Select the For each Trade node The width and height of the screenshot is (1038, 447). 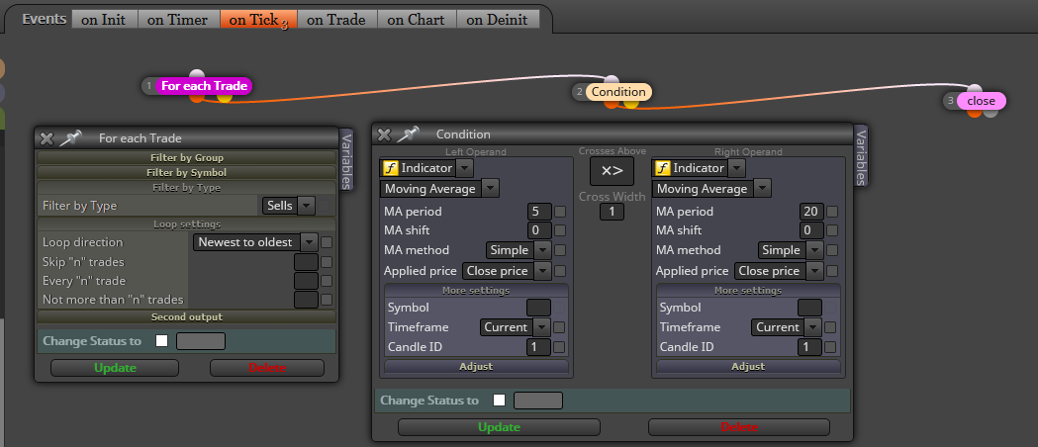coord(204,86)
